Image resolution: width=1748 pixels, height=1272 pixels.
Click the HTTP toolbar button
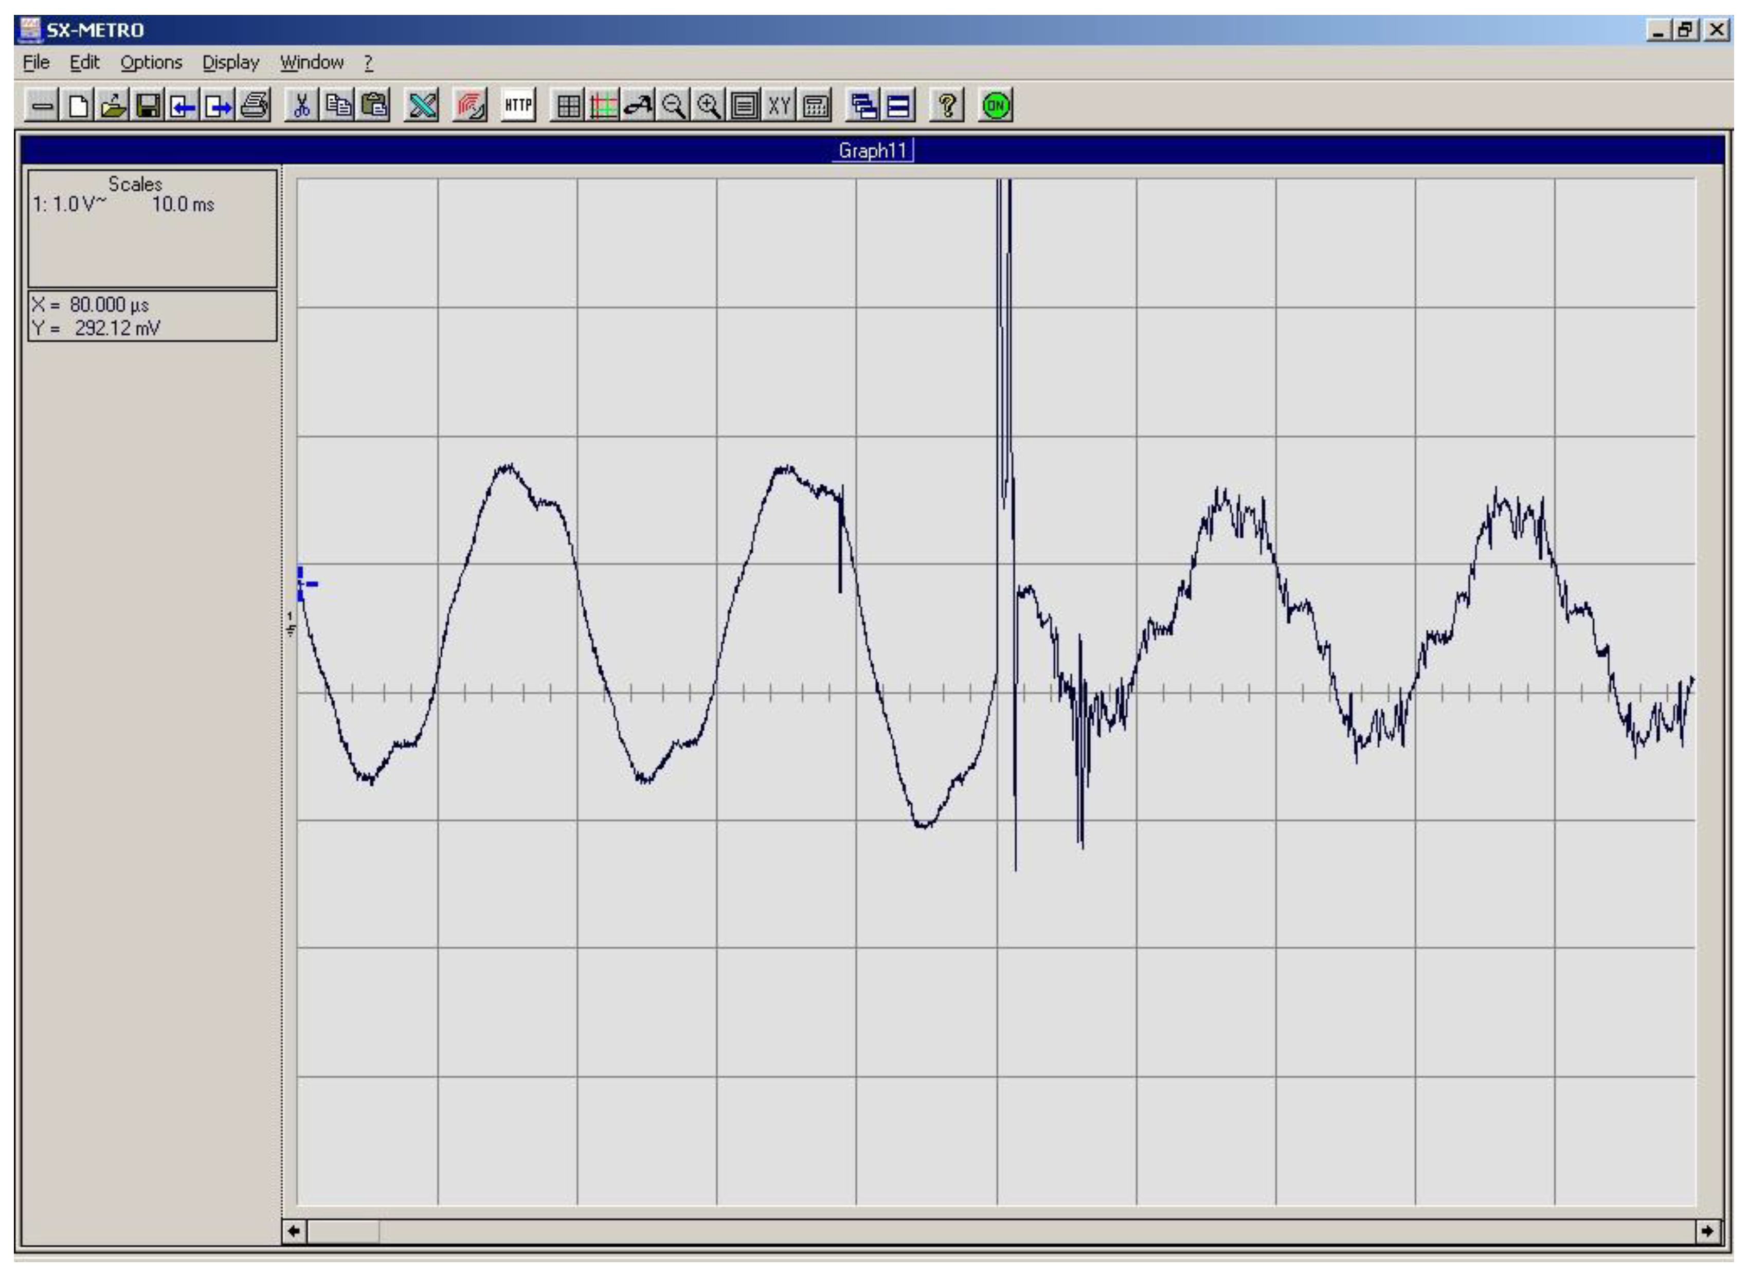(518, 105)
